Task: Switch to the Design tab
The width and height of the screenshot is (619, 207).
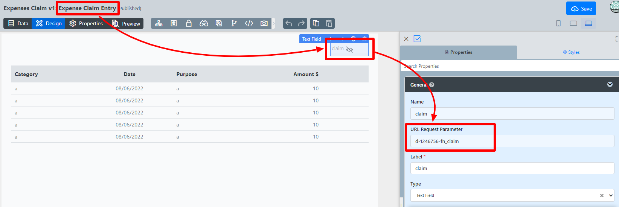Action: point(49,23)
